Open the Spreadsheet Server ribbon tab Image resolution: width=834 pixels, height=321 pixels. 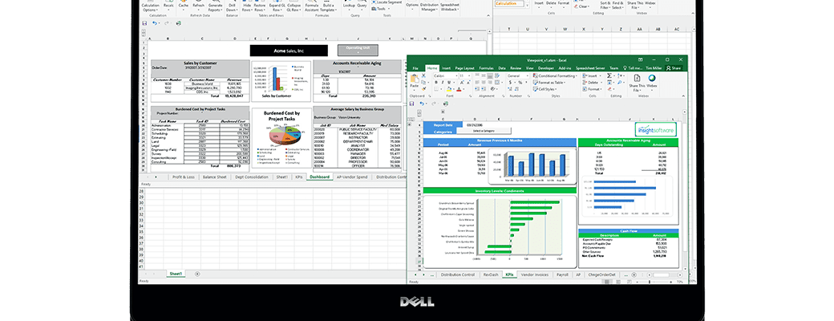pyautogui.click(x=590, y=68)
